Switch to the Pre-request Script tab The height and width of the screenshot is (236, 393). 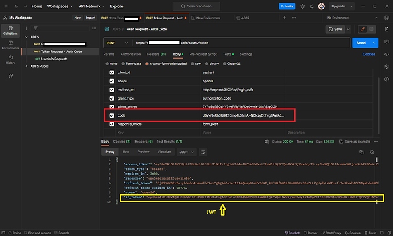pos(203,54)
